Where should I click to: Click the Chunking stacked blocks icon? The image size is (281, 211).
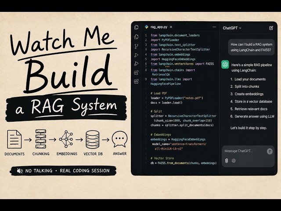(x=41, y=139)
